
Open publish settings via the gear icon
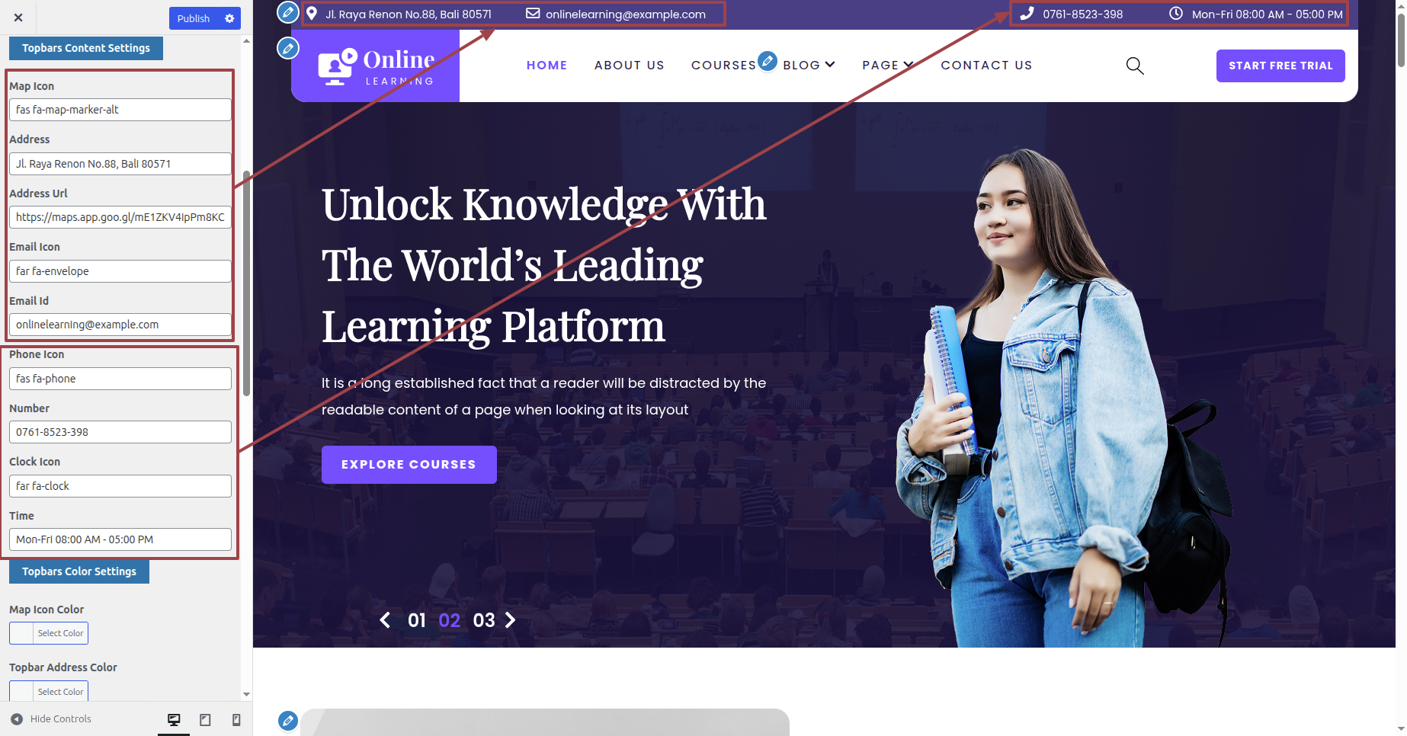pyautogui.click(x=229, y=18)
